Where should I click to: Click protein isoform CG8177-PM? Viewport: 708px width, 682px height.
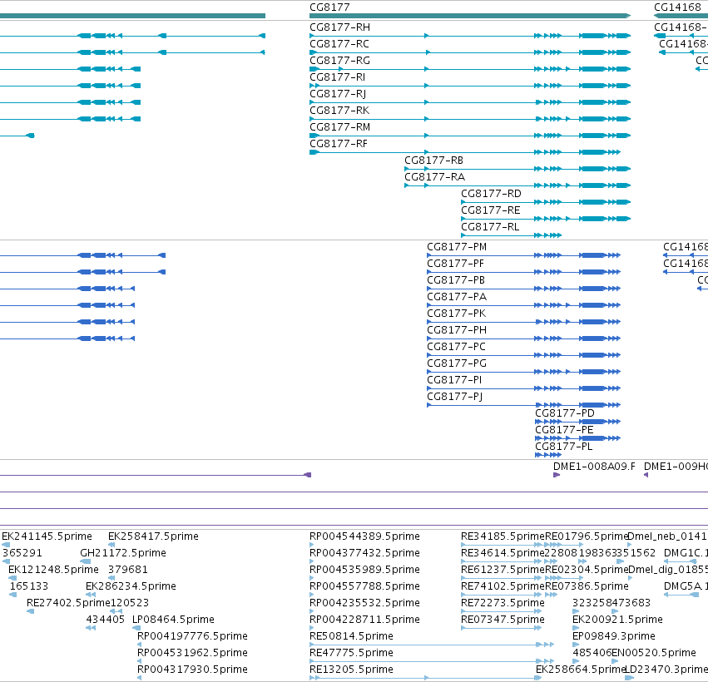pos(457,247)
